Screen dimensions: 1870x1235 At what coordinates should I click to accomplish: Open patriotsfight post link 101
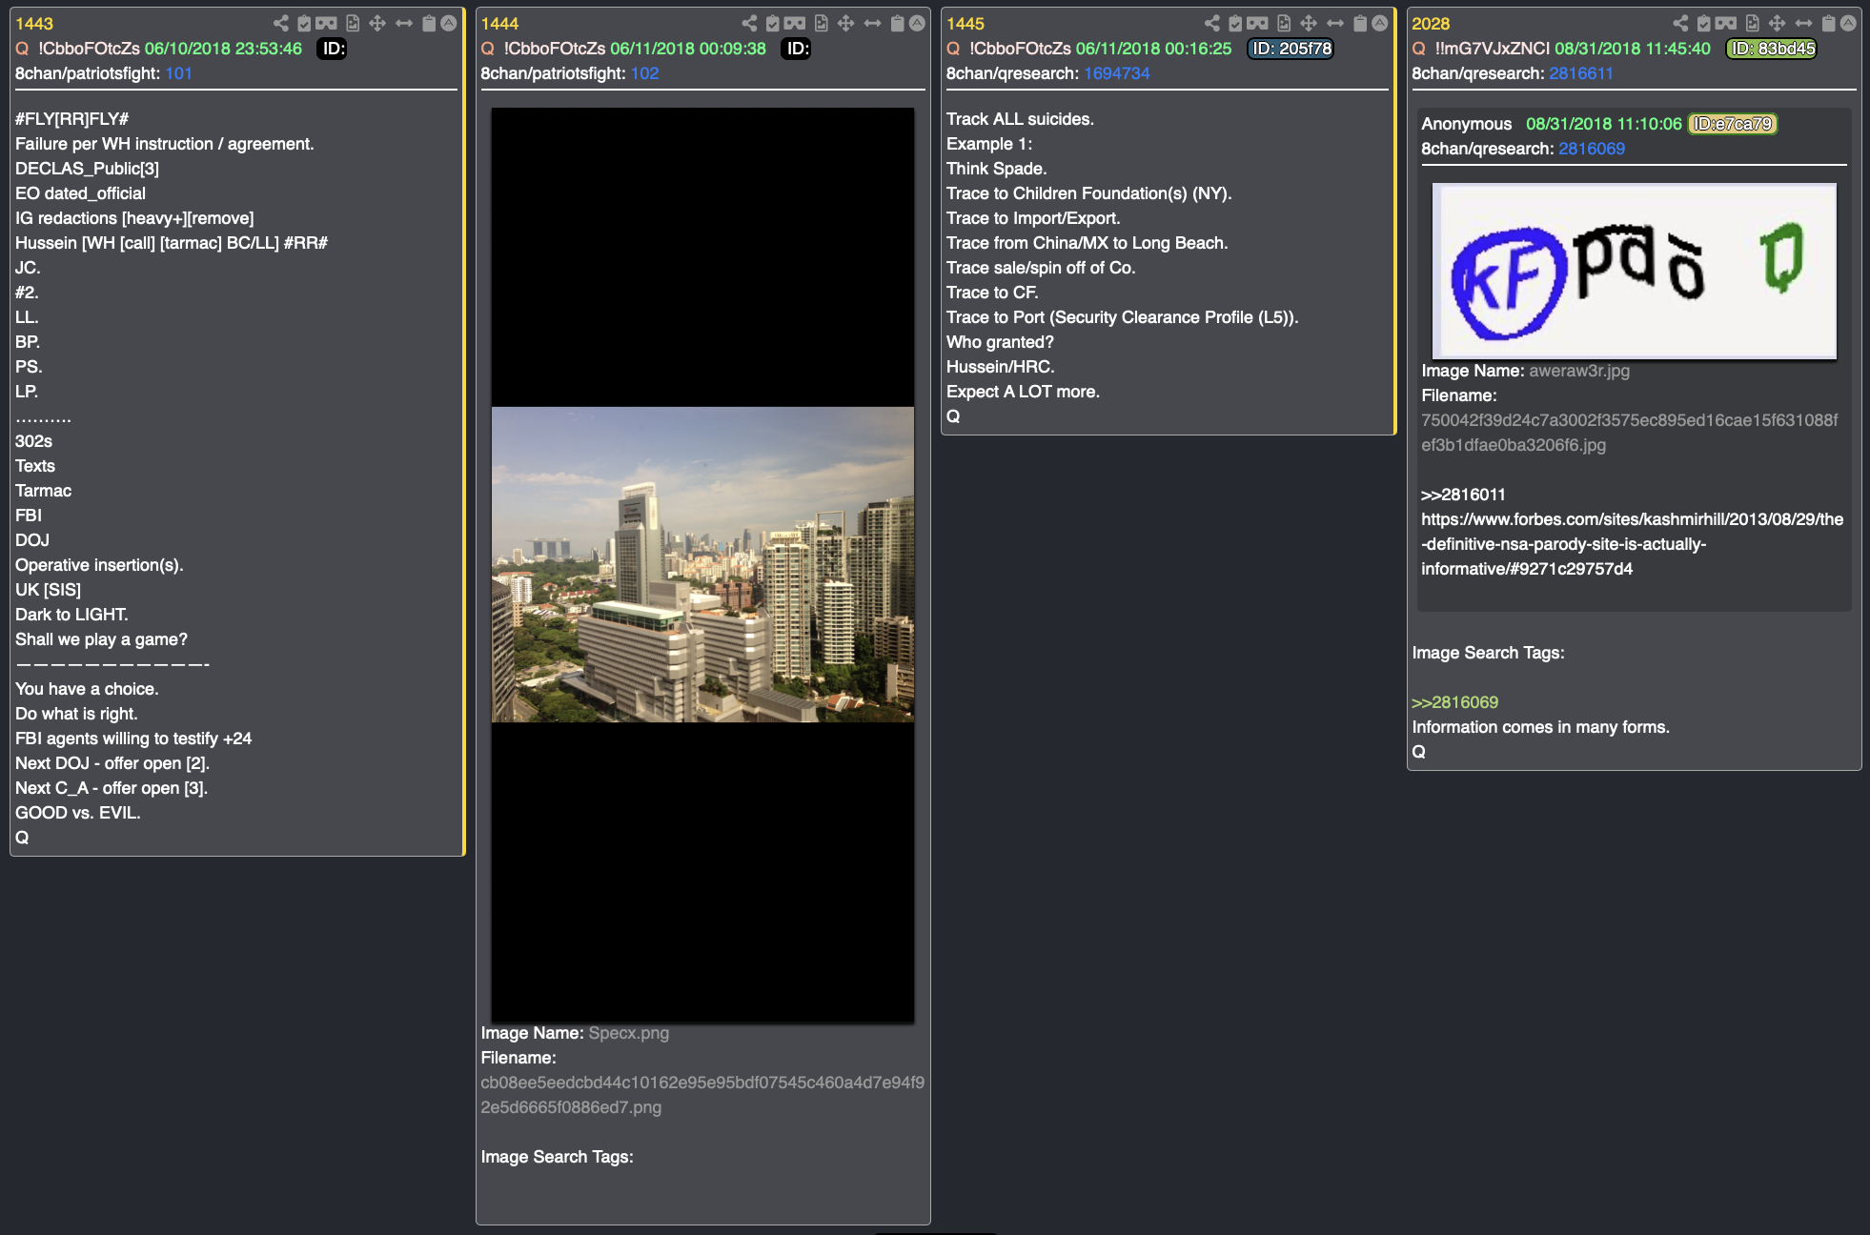[178, 73]
